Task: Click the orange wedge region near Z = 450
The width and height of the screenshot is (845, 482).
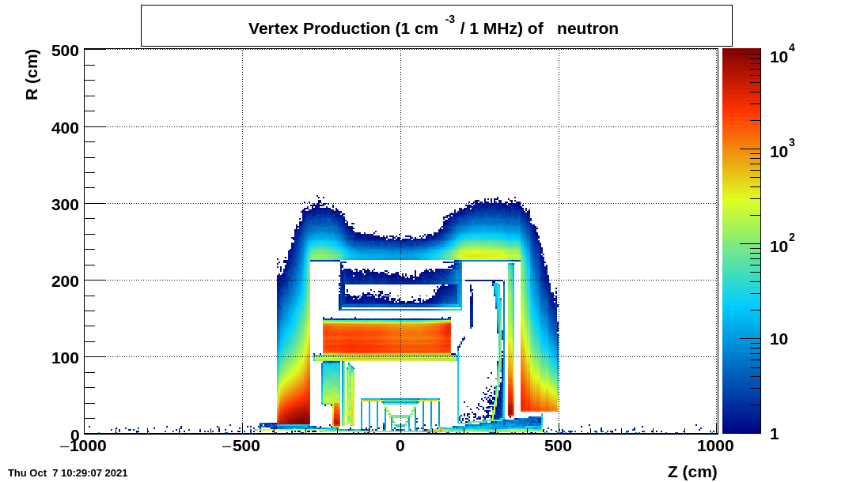Action: click(539, 393)
